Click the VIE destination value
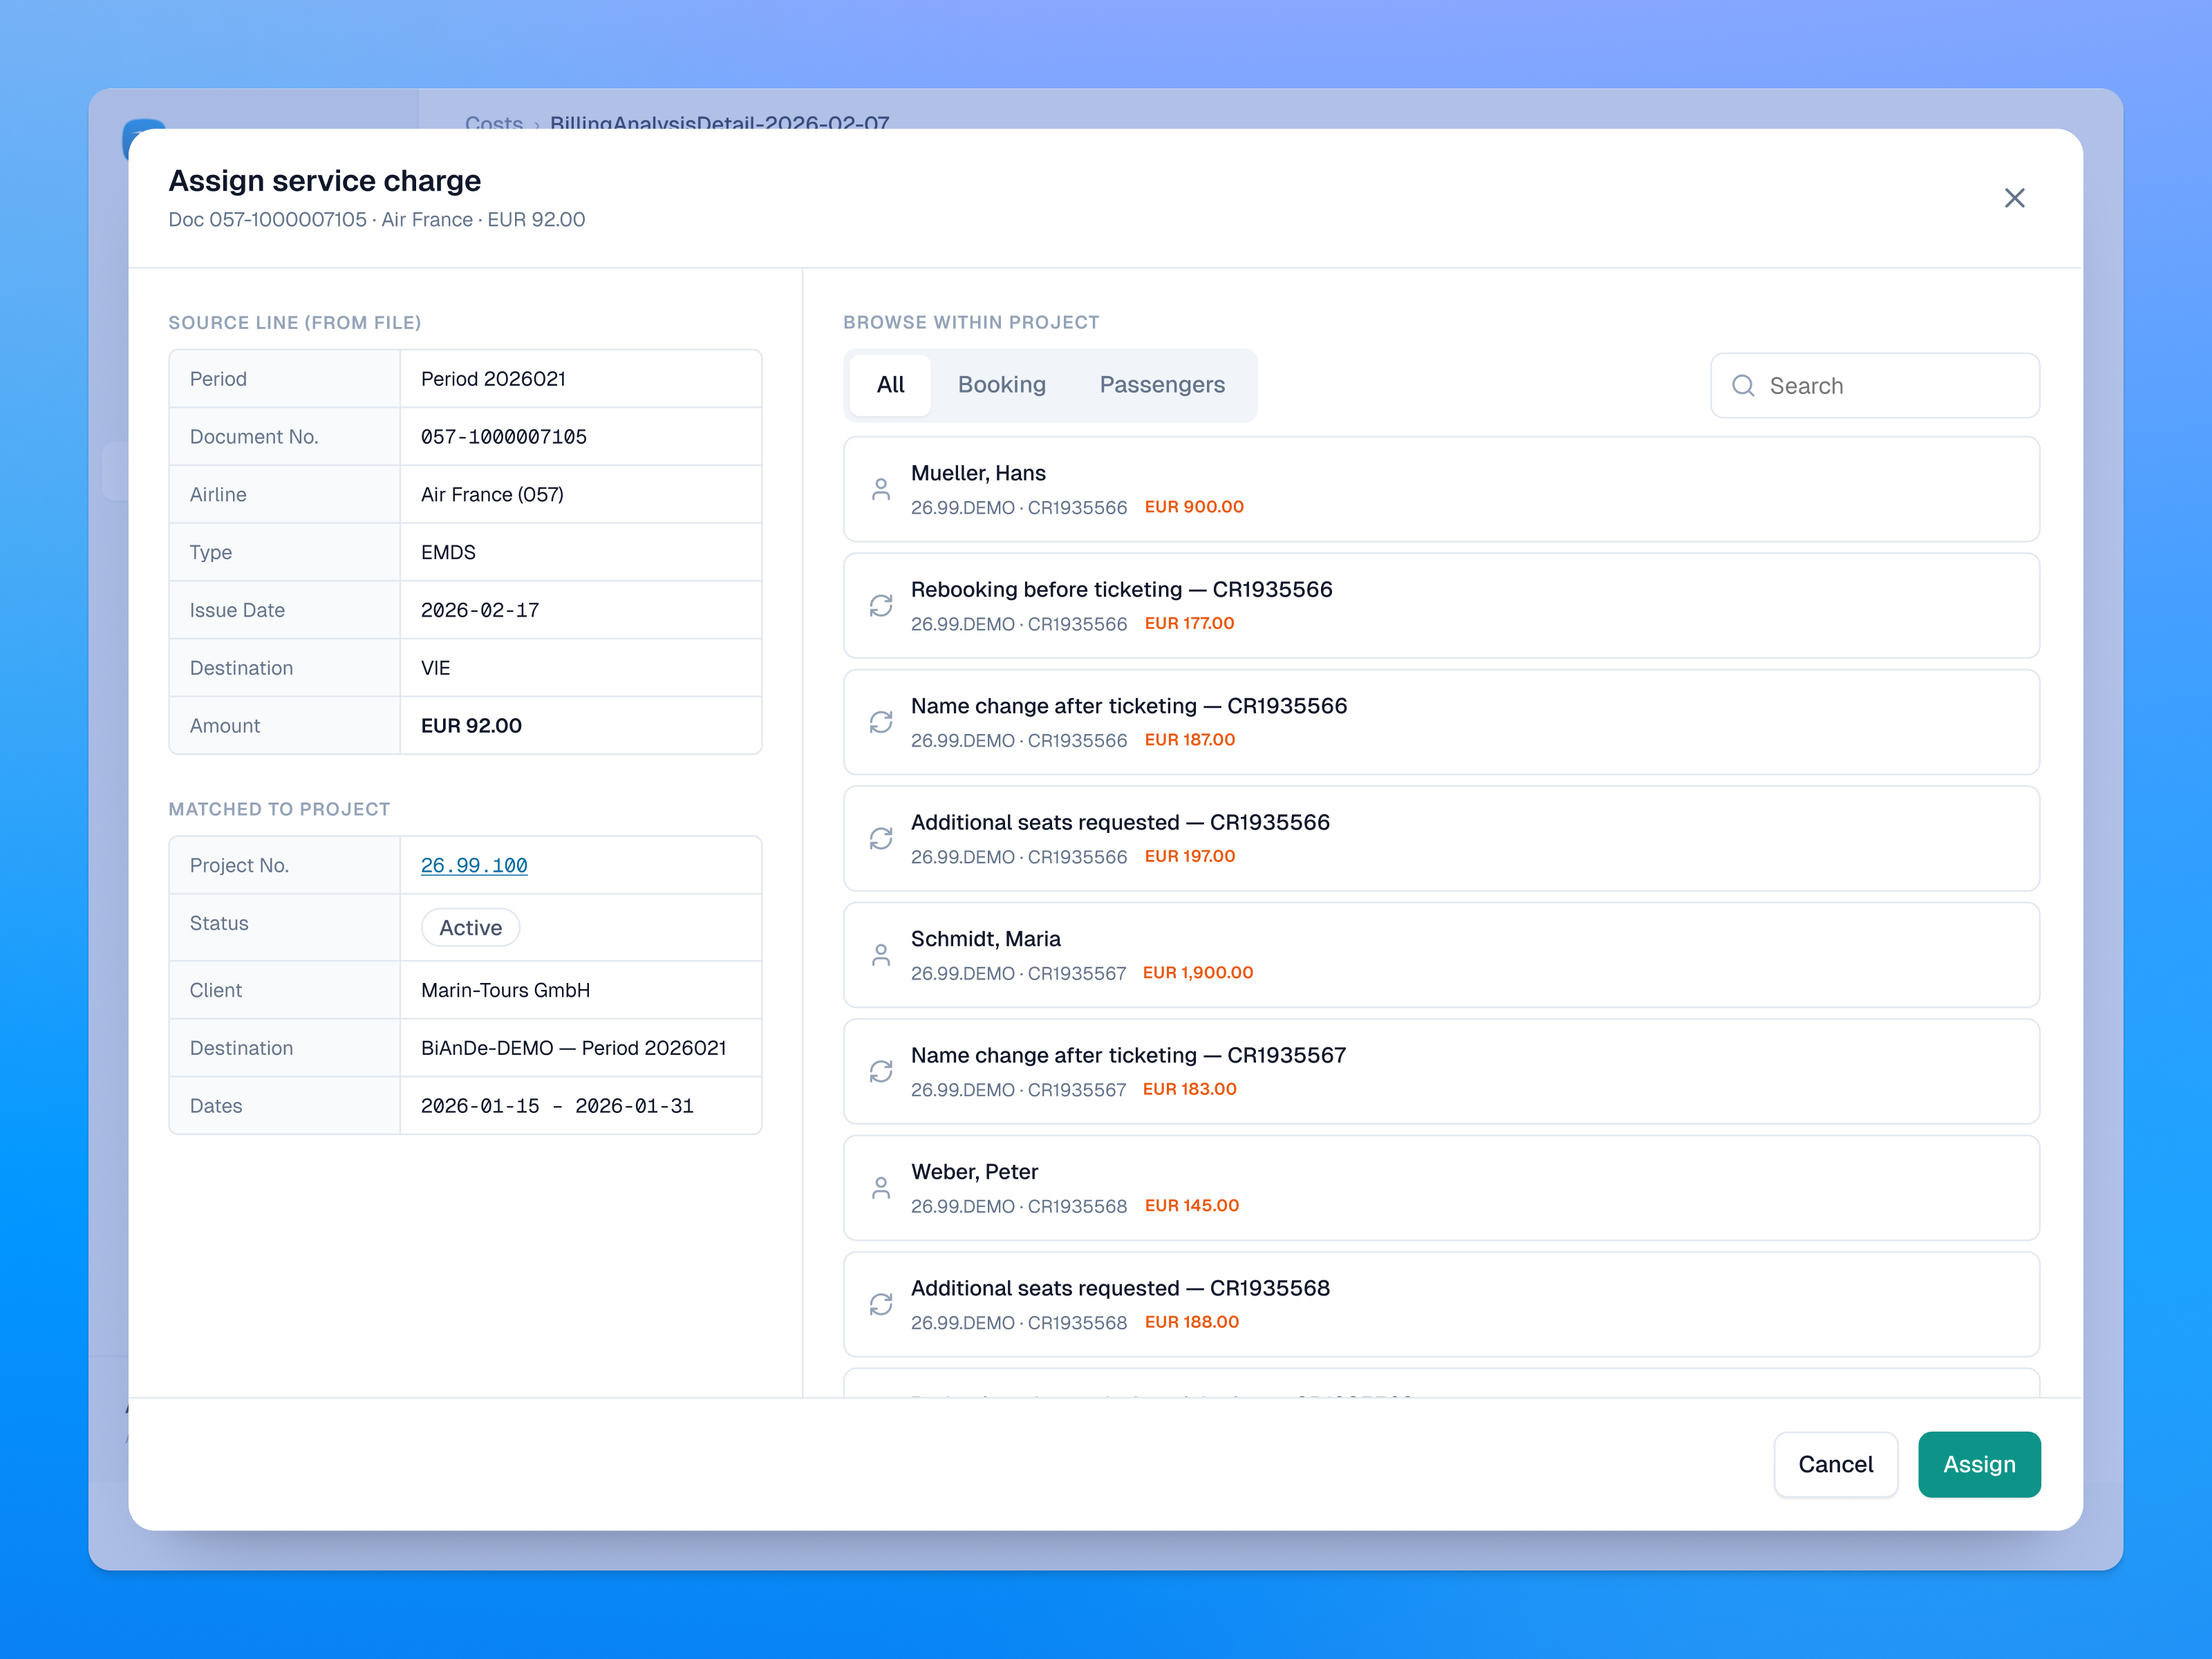 435,668
